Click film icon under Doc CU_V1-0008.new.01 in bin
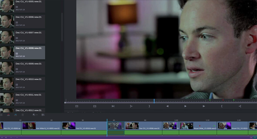This screenshot has height=139, width=257. pyautogui.click(x=17, y=54)
